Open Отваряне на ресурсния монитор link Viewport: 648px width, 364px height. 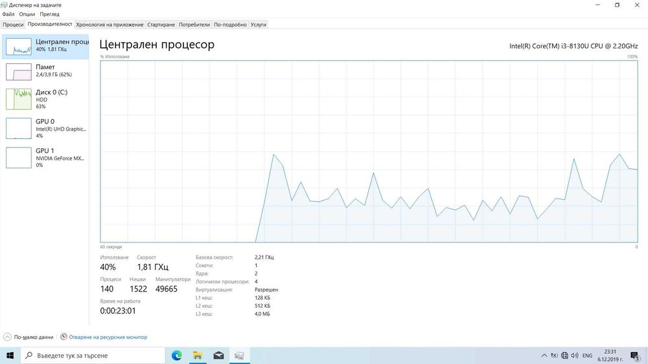108,337
